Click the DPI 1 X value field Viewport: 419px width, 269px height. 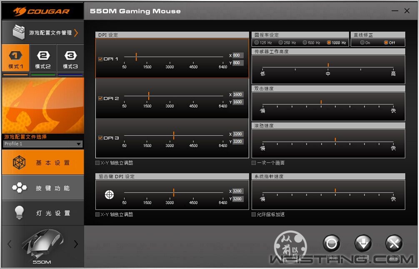(238, 55)
